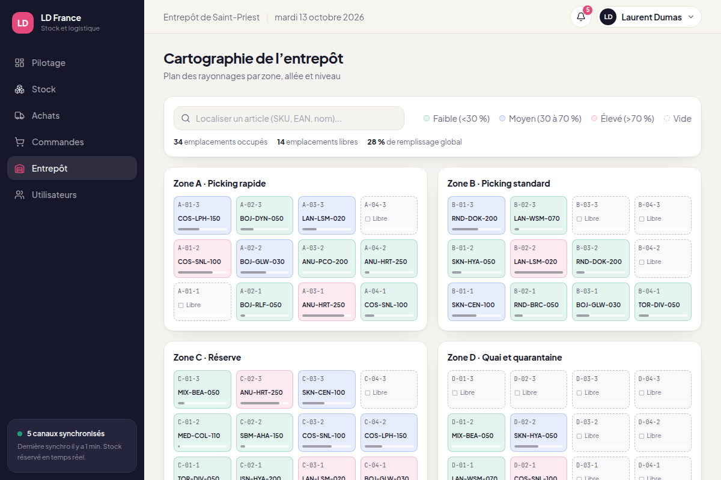Expand the Laurent Dumas user menu
Image resolution: width=721 pixels, height=480 pixels.
pyautogui.click(x=650, y=17)
